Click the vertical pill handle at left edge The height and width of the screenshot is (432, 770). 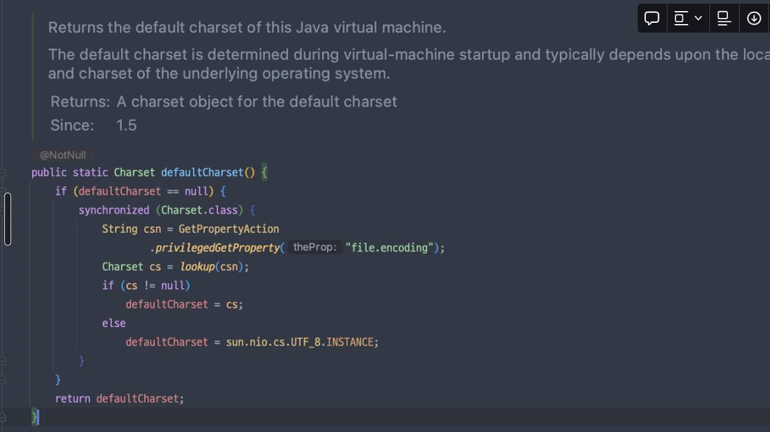tap(7, 219)
